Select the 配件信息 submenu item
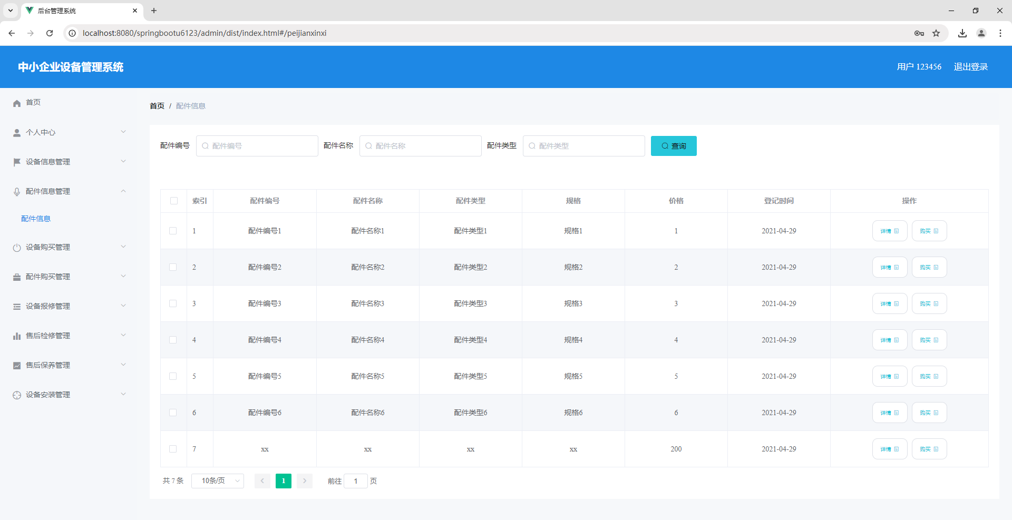Viewport: 1012px width, 520px height. tap(35, 218)
